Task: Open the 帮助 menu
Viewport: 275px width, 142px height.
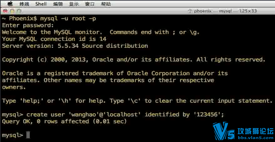Action: pos(106,4)
